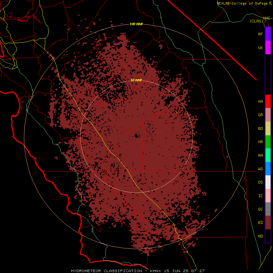Click the 50 NMI range ring label

[x=136, y=80]
